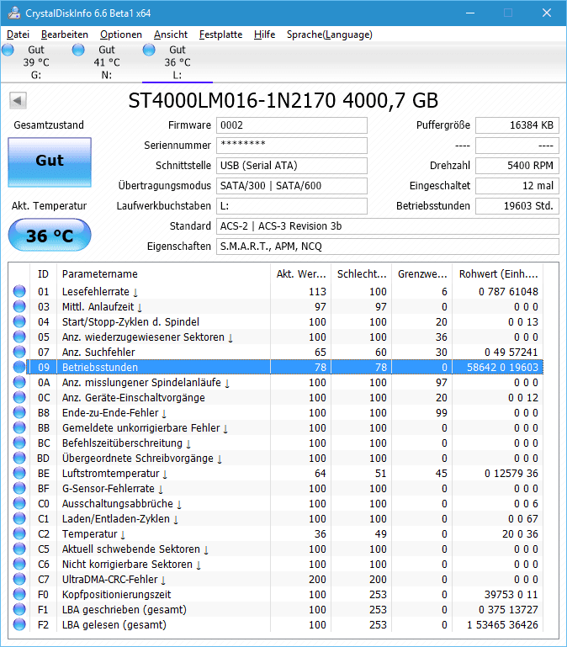Click status orb for UltraDMA-CRC-Fehler row
Image resolution: width=567 pixels, height=647 pixels.
click(x=19, y=580)
